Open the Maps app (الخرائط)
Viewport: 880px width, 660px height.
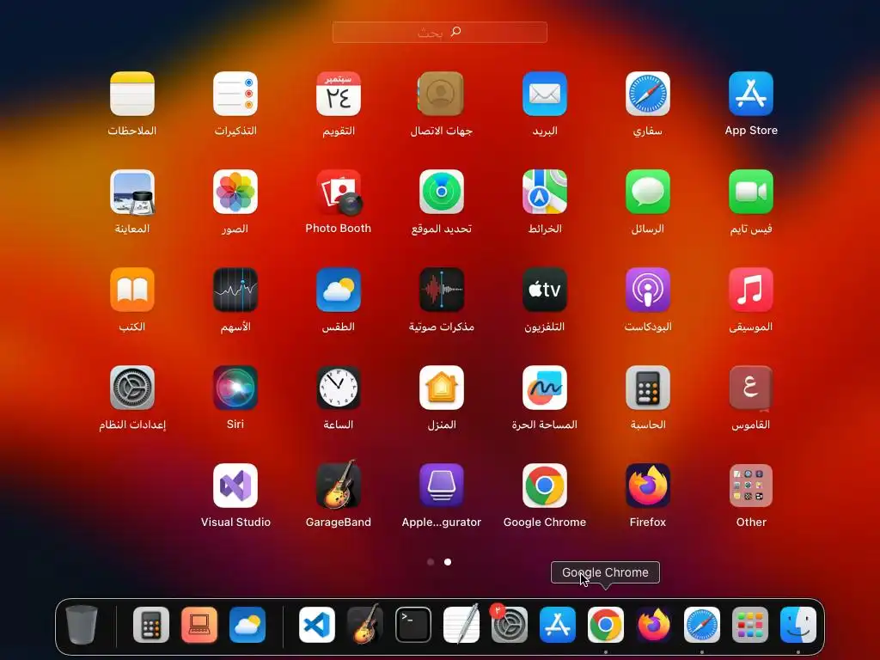(544, 192)
